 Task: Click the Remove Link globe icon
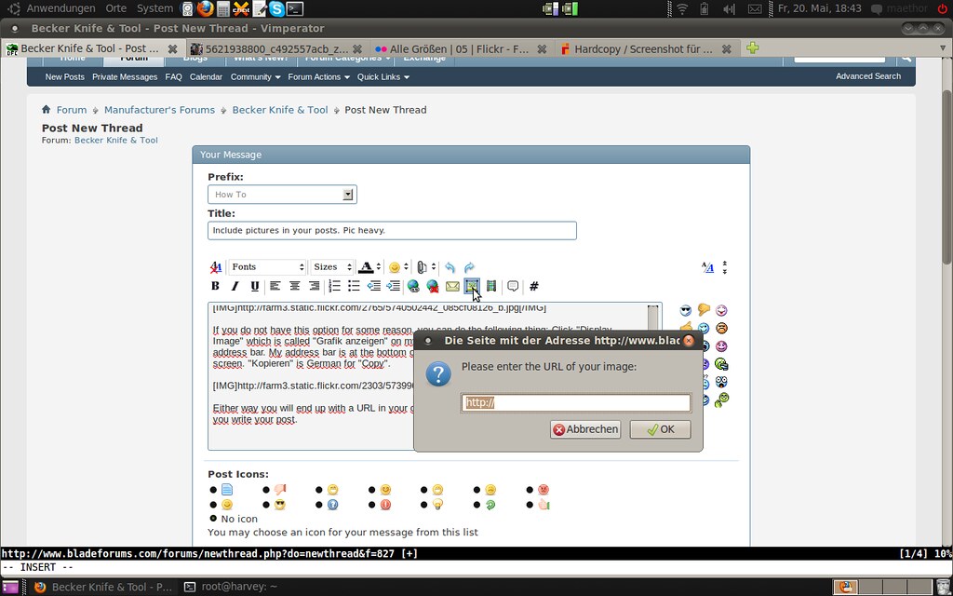tap(433, 286)
